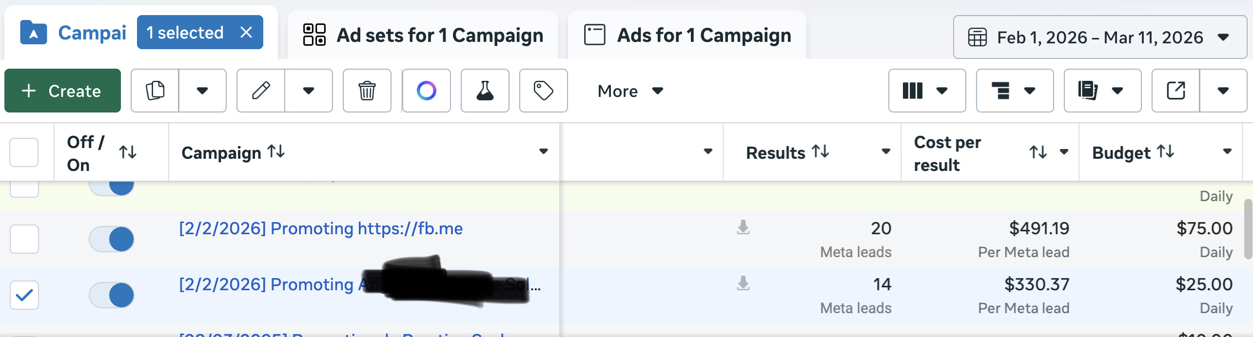This screenshot has width=1253, height=337.
Task: Switch to Ad sets for 1 Campaign tab
Action: tap(423, 35)
